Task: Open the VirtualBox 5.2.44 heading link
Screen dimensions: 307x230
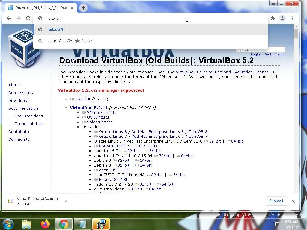Action: (x=89, y=108)
